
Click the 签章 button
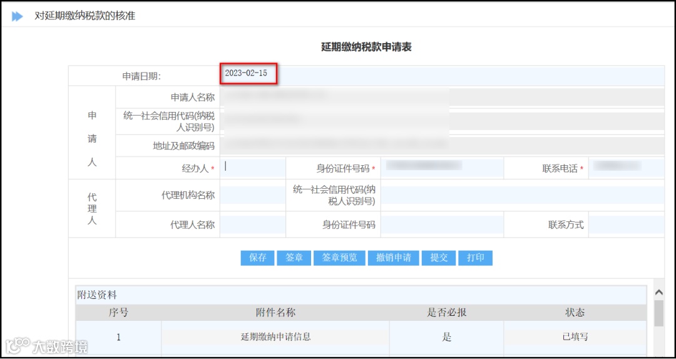(x=294, y=258)
